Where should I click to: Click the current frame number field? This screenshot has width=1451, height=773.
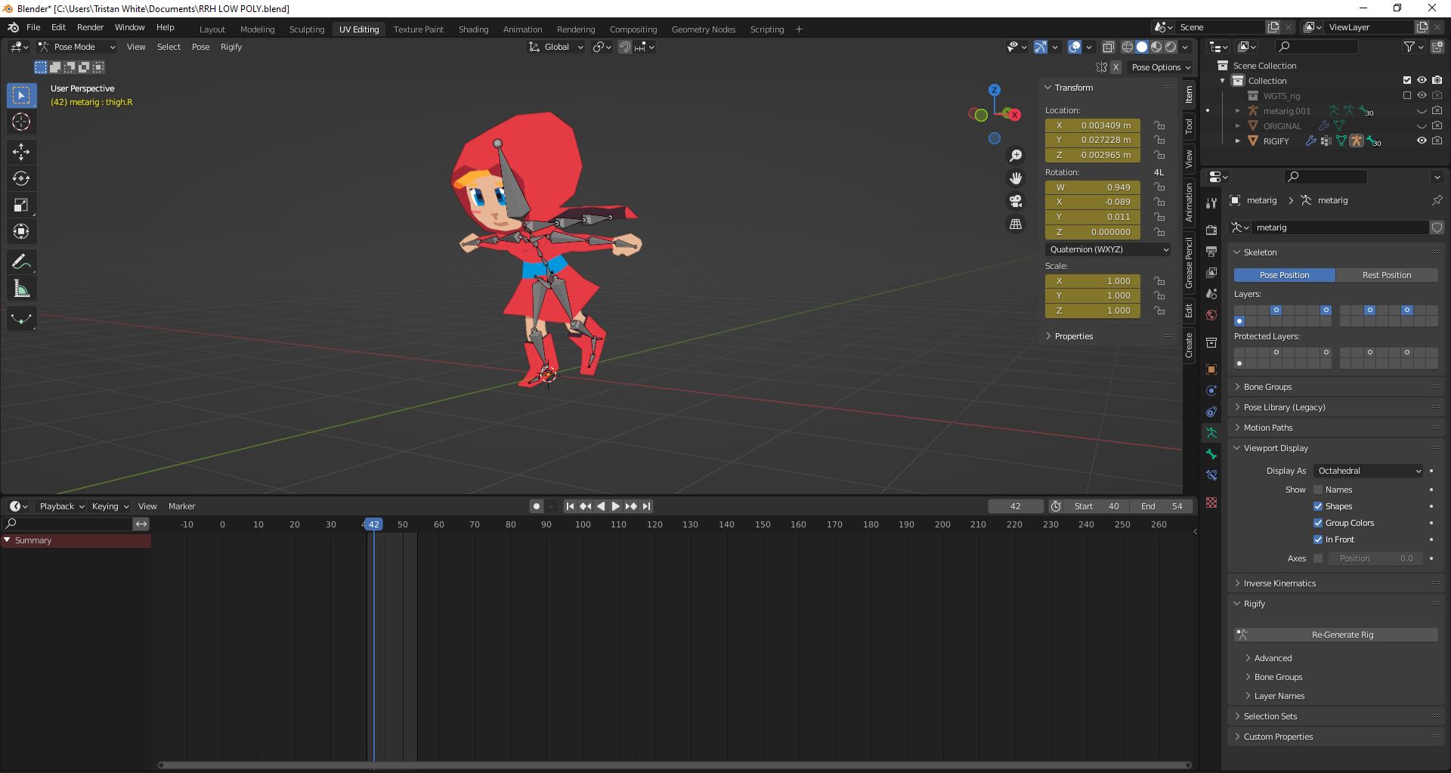1015,506
